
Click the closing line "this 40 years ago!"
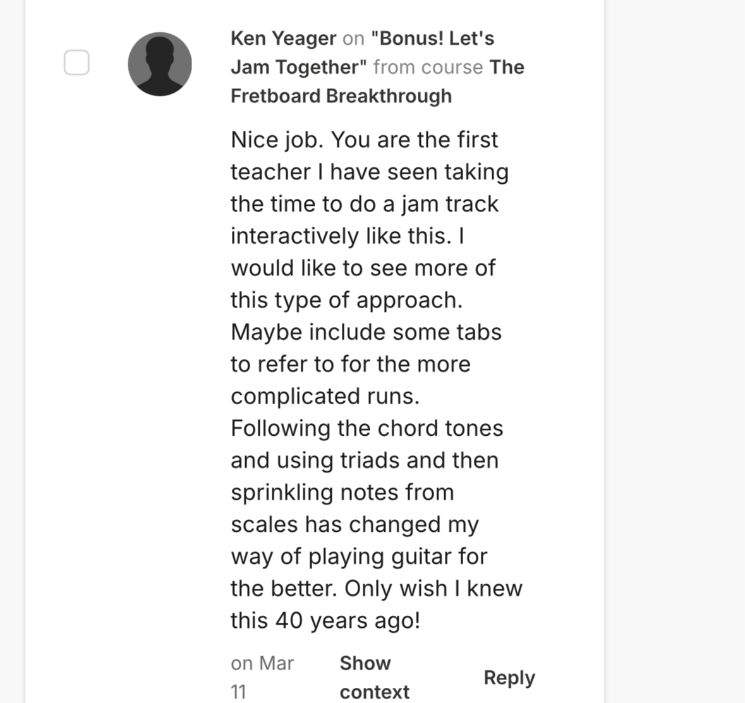pos(325,621)
